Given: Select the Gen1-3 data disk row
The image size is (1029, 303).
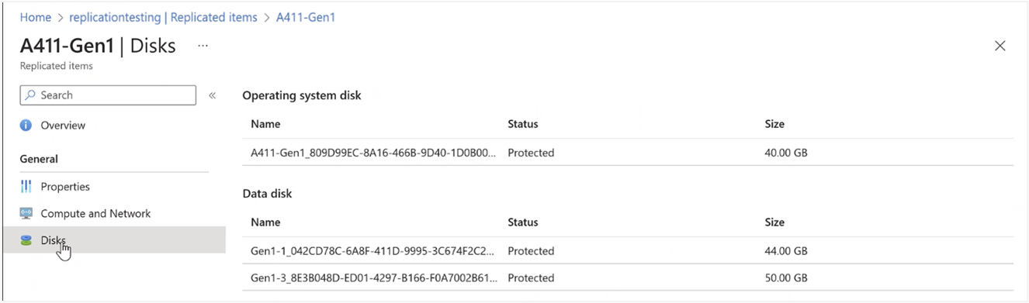Looking at the screenshot, I should pos(628,278).
